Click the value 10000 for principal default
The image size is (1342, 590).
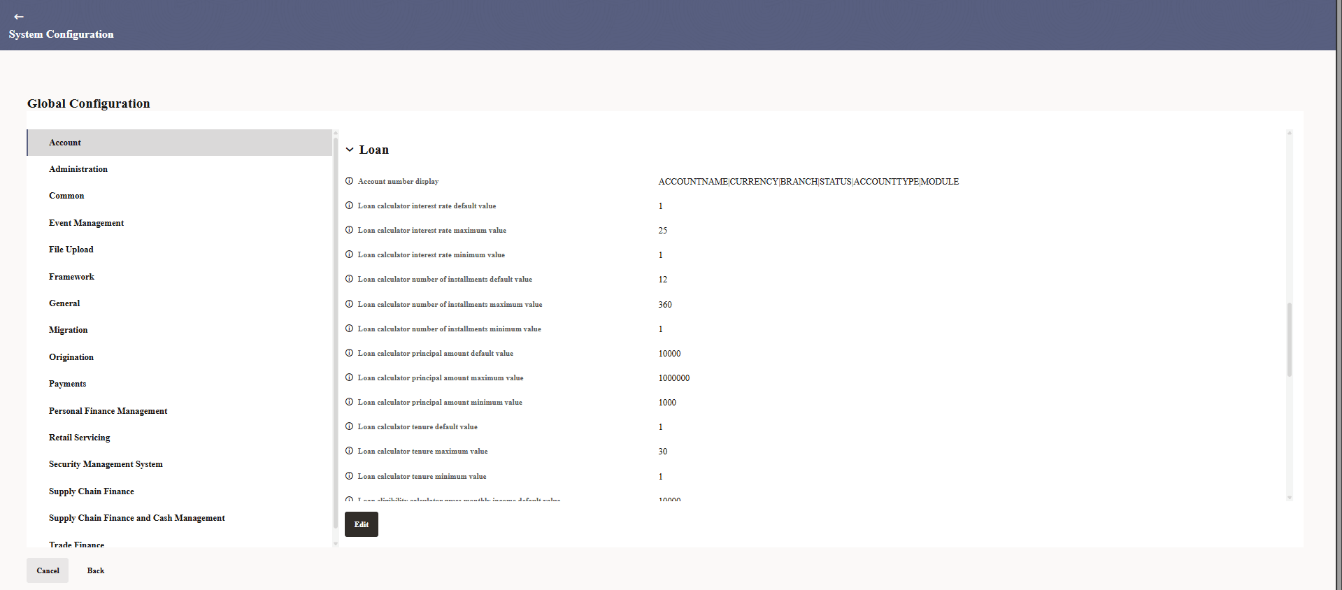click(670, 354)
